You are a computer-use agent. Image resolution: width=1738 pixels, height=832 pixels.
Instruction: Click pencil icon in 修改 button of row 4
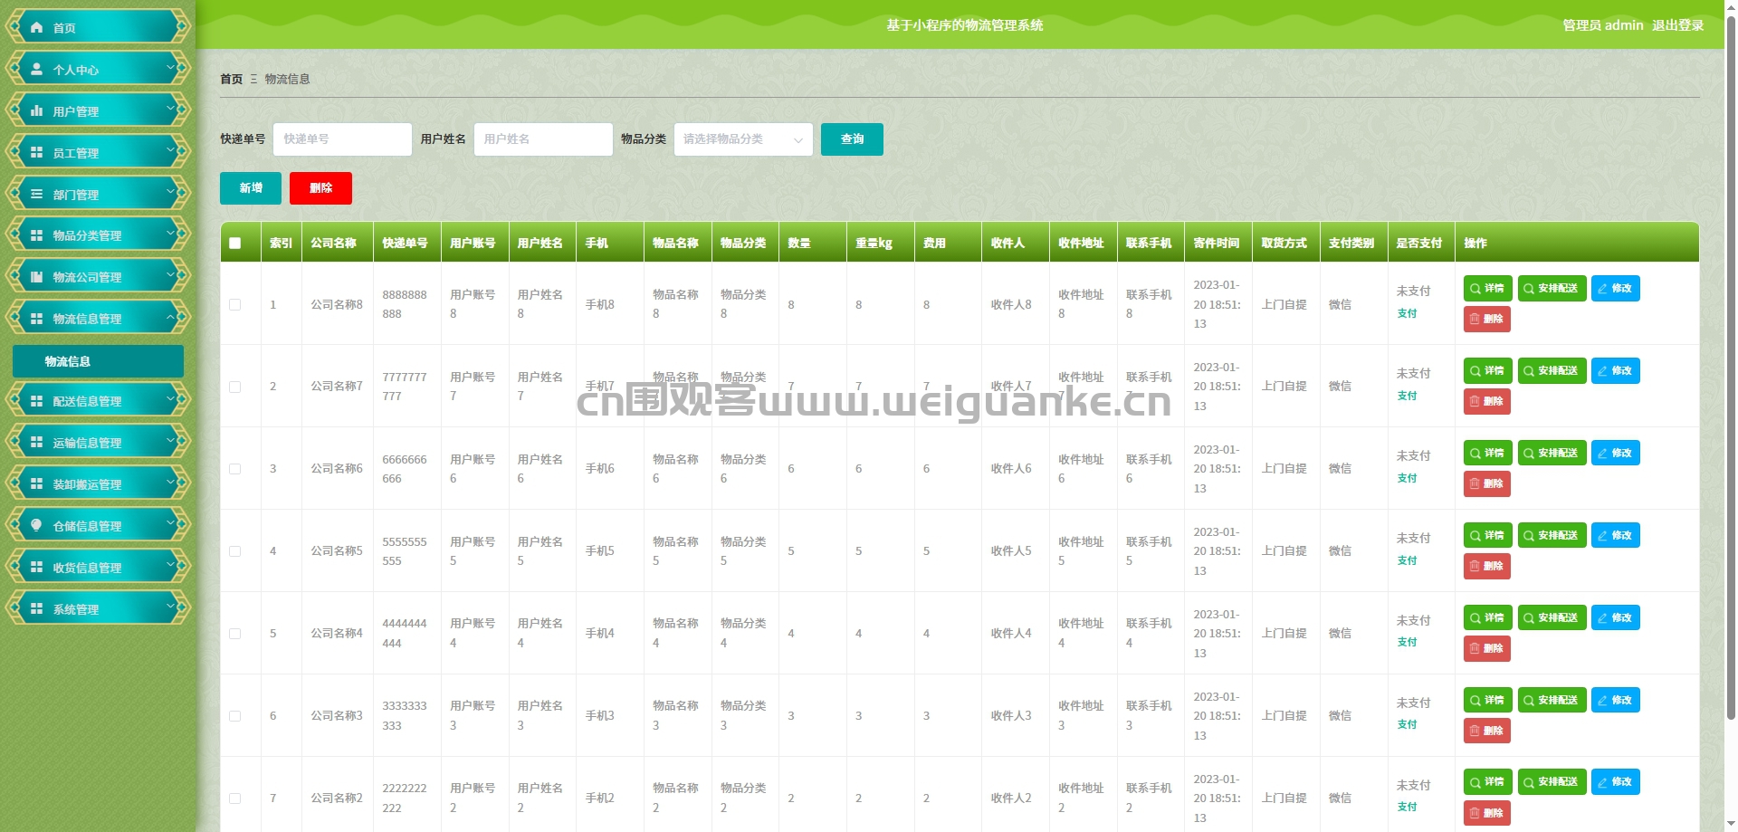click(1602, 536)
